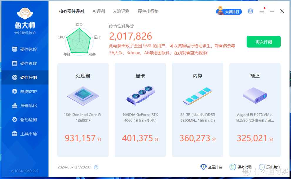The image size is (291, 179).
Task: Switch to the 光追评测 tab
Action: 121,11
